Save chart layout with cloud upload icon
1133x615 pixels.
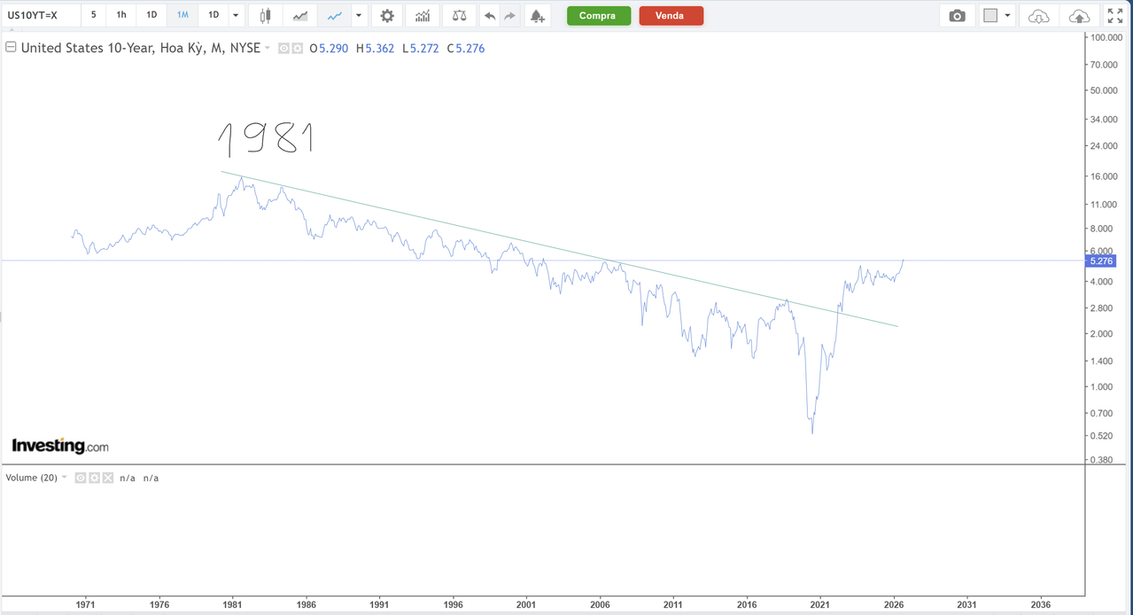coord(1079,16)
